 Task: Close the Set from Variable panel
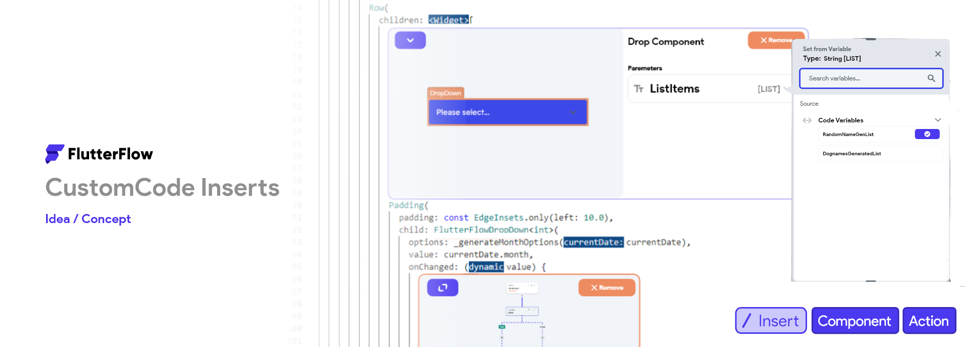(938, 54)
